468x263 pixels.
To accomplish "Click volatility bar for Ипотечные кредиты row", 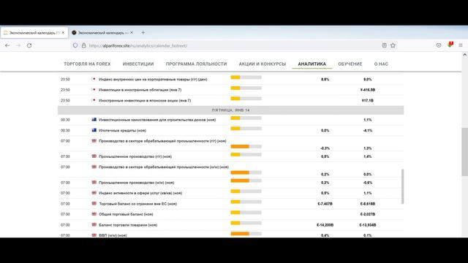I will click(246, 129).
